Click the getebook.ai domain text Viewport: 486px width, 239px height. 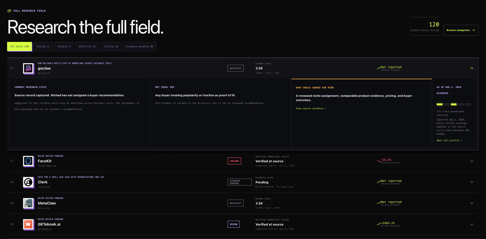click(x=45, y=229)
